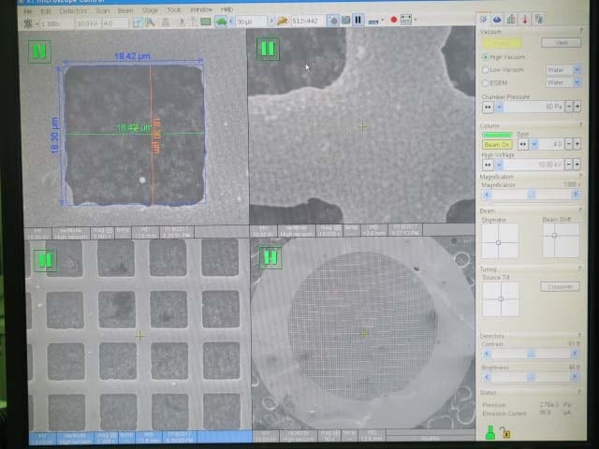This screenshot has width=599, height=449.
Task: Click the toolbar high voltage value field
Action: click(x=87, y=23)
